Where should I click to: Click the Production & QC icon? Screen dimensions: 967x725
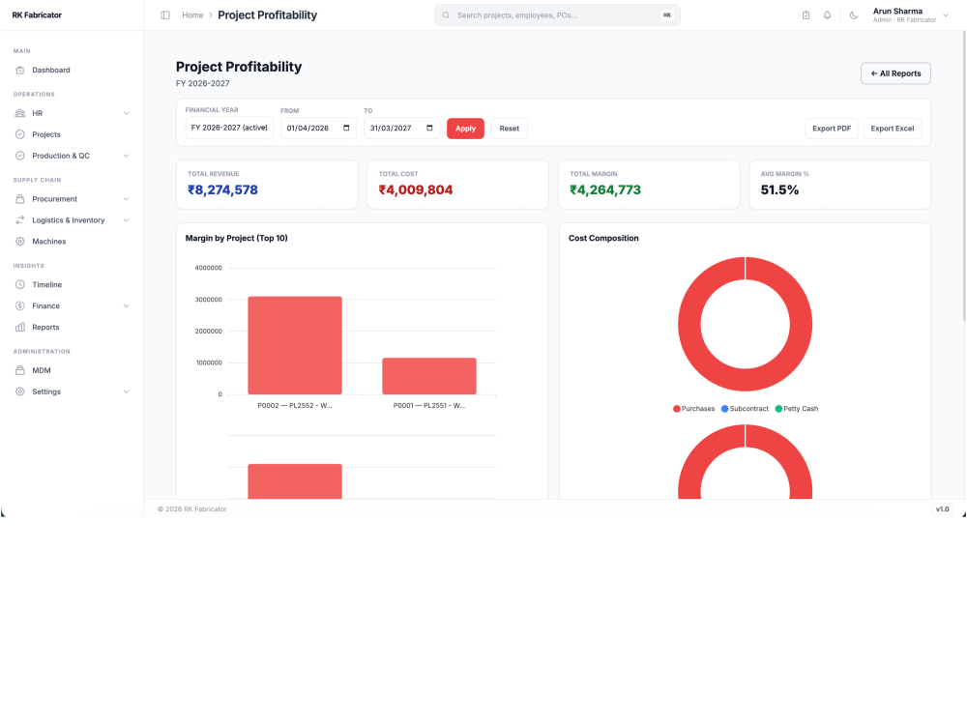click(x=19, y=156)
